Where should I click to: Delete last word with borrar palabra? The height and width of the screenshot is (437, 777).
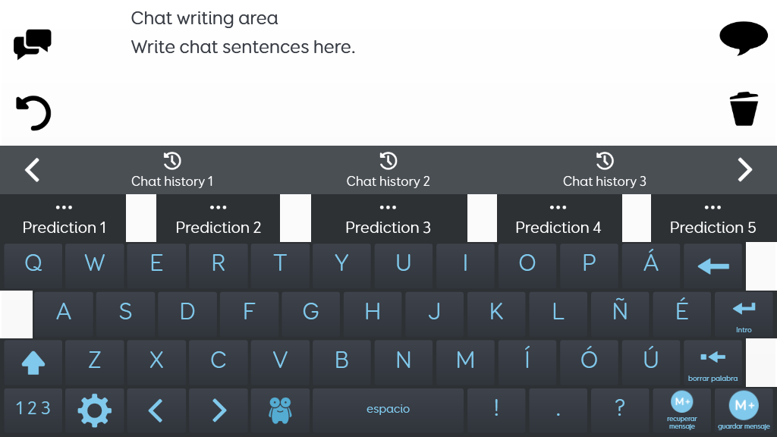(x=713, y=363)
